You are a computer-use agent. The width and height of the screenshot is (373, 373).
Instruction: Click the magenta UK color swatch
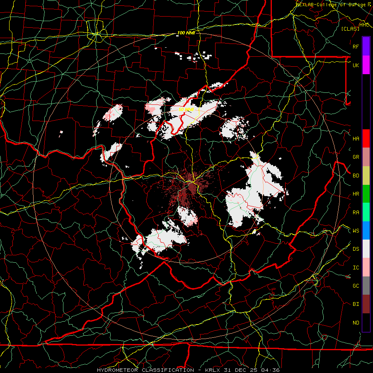coord(366,65)
